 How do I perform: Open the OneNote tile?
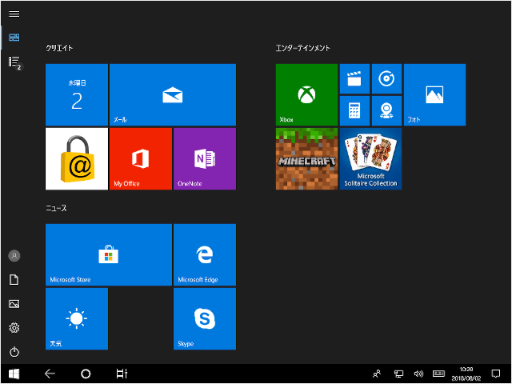coord(205,158)
